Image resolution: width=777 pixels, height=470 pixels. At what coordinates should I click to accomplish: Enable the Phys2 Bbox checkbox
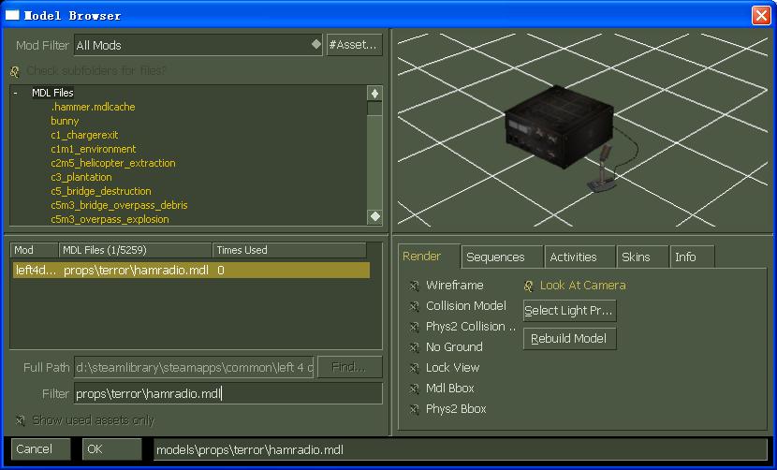point(415,409)
